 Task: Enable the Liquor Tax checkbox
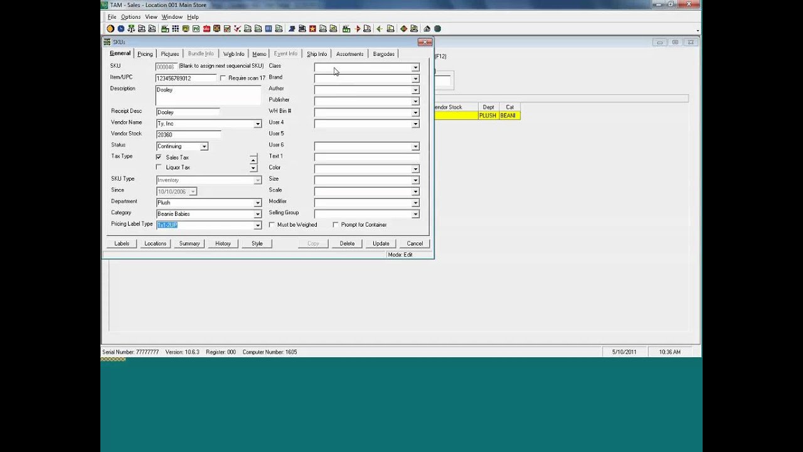click(x=159, y=168)
